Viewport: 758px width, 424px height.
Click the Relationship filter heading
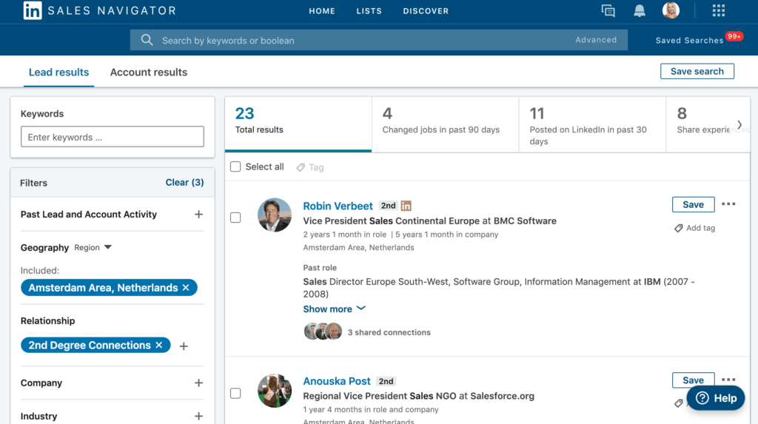coord(48,321)
